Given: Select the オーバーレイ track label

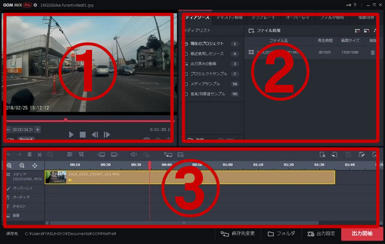Looking at the screenshot, I should 23,188.
